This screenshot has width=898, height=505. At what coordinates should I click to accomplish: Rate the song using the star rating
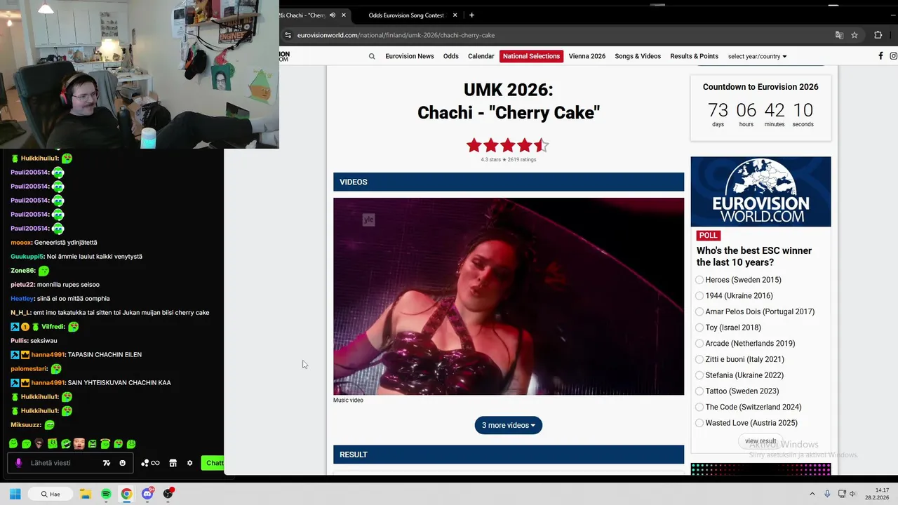(x=508, y=145)
